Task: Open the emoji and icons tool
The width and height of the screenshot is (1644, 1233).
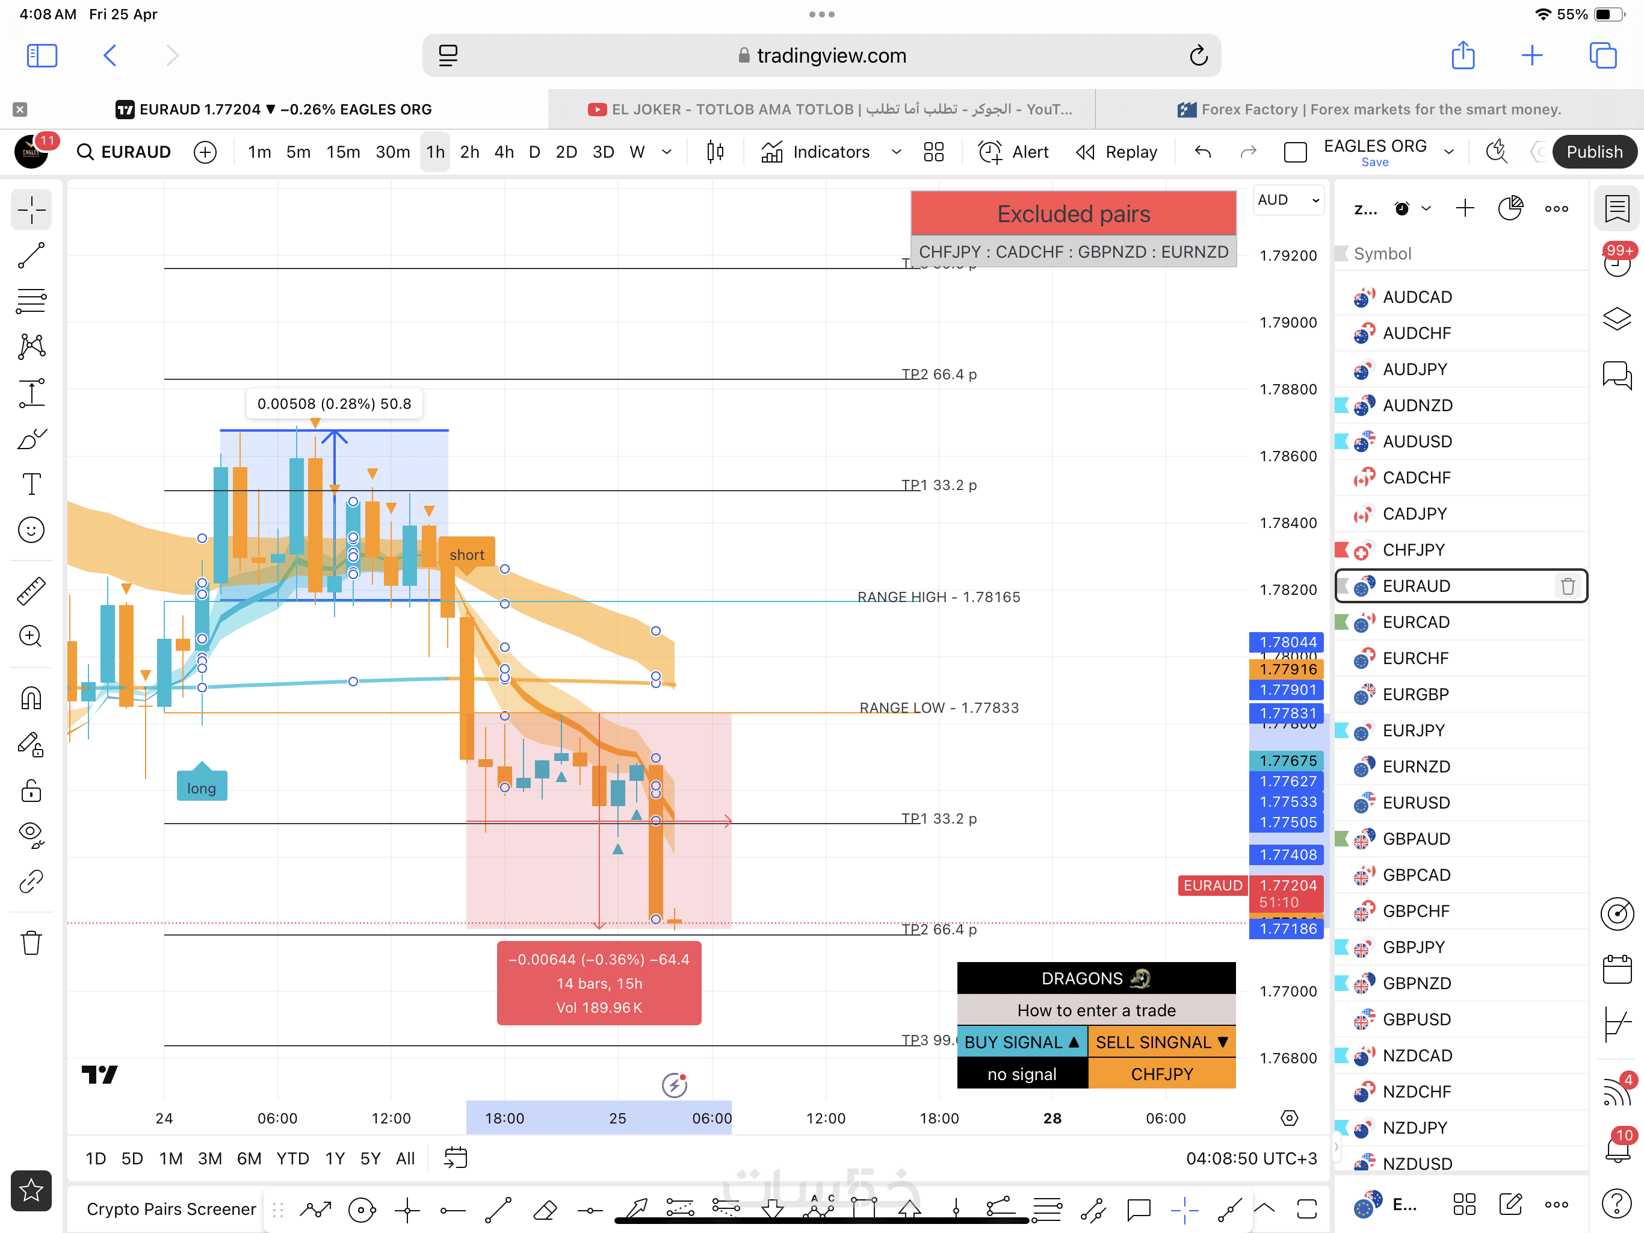Action: [31, 530]
